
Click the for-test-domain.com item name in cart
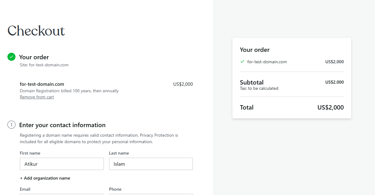(x=42, y=84)
